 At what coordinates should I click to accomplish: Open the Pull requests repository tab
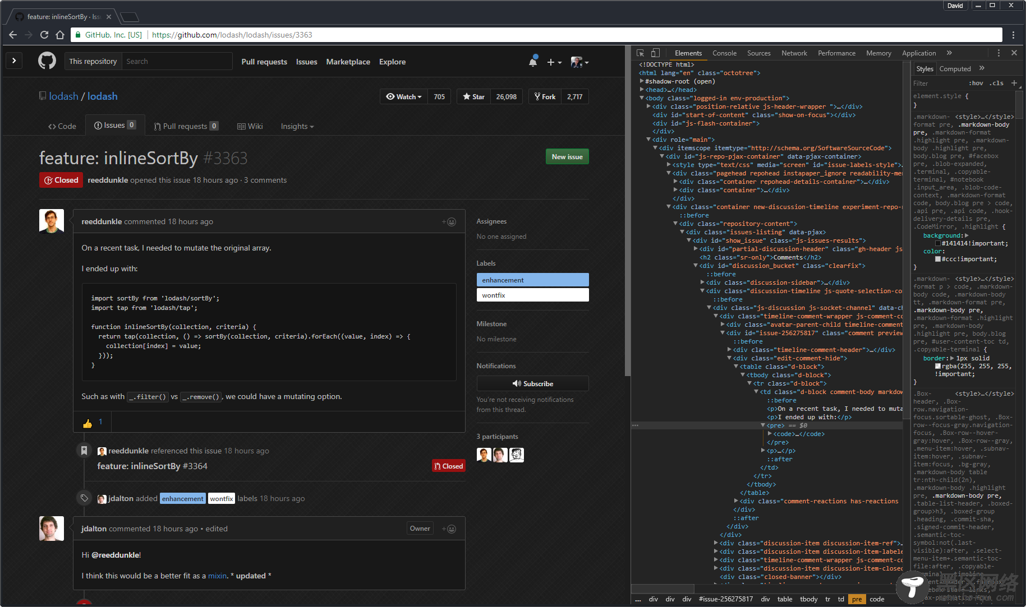coord(186,126)
